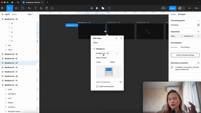The height and width of the screenshot is (113, 201).
Task: Add action plus in interaction popup
Action: coord(117,38)
